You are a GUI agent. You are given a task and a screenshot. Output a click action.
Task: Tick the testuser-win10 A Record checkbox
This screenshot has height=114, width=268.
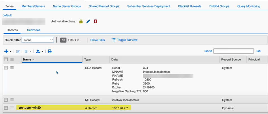(x=6, y=108)
